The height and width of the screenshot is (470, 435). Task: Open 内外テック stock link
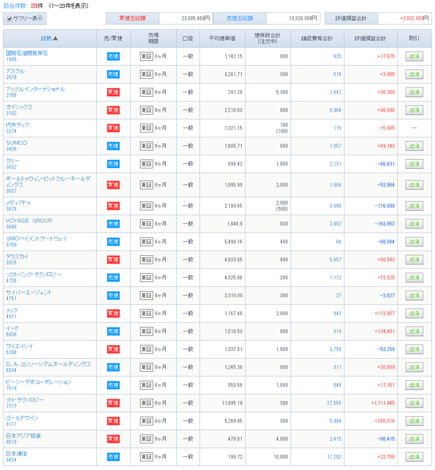pyautogui.click(x=18, y=125)
